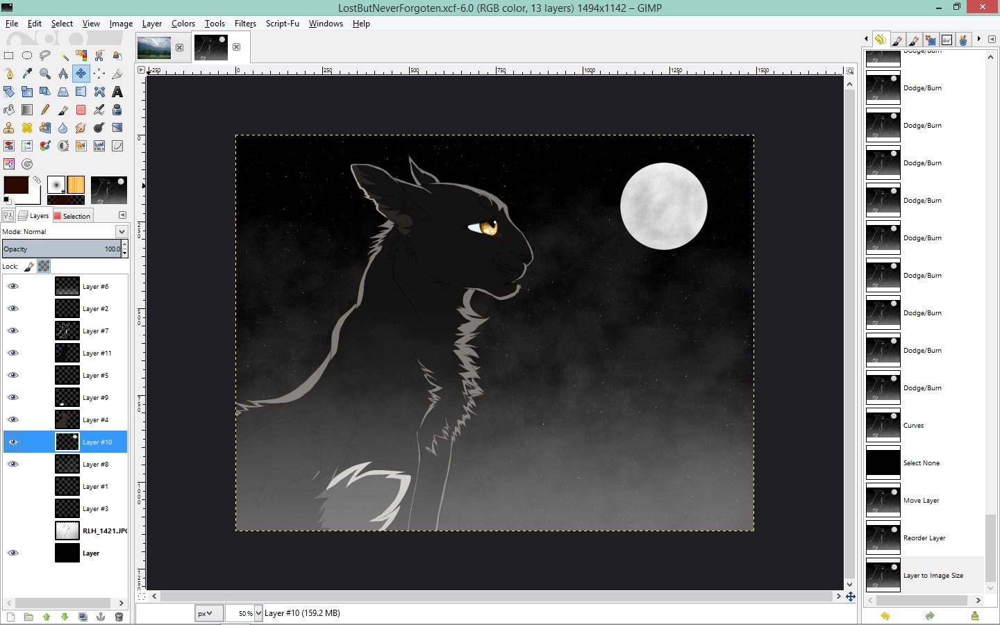The image size is (1000, 625).
Task: Select the Zoom magnifier tool
Action: [45, 74]
